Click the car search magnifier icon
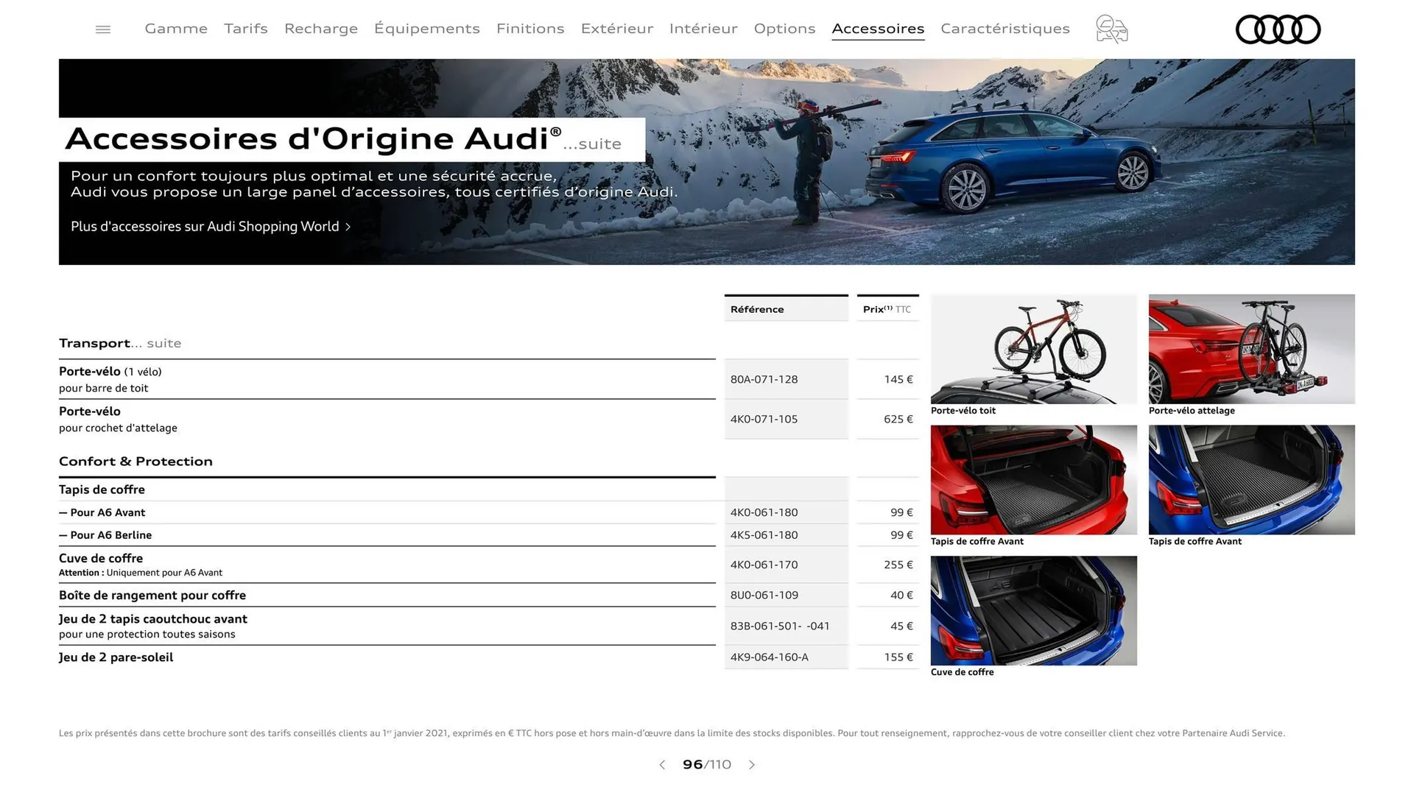1414x795 pixels. (x=1111, y=29)
